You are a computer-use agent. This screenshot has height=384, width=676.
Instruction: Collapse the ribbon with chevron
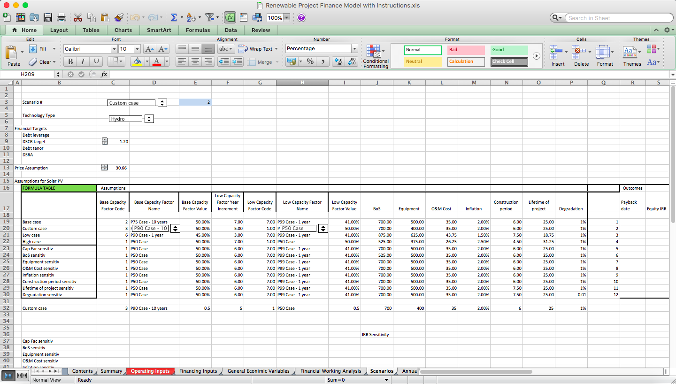click(x=656, y=30)
